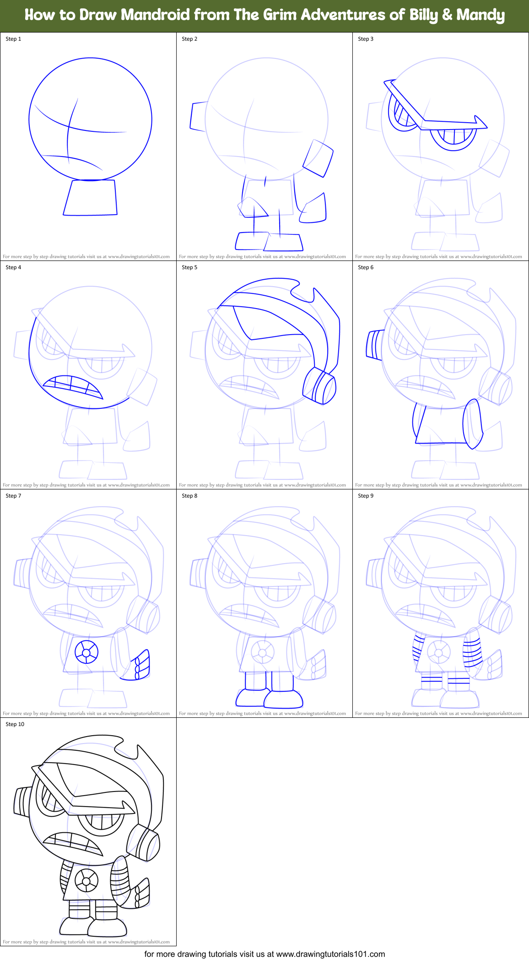Click the 'Step 9' label
The width and height of the screenshot is (529, 960).
(x=366, y=496)
